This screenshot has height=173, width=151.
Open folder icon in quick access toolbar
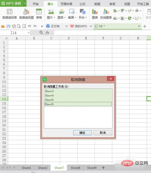pyautogui.click(x=3, y=26)
